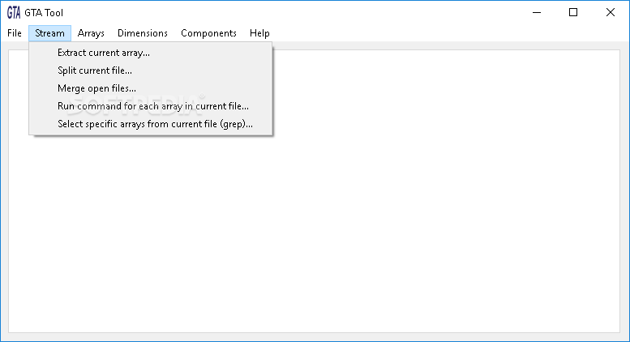The height and width of the screenshot is (342, 630).
Task: Choose Select specific arrays from current file (grep)
Action: [151, 124]
